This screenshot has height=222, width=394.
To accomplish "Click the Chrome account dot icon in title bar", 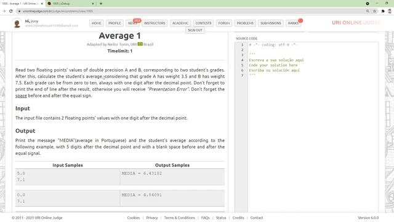I will [x=368, y=4].
